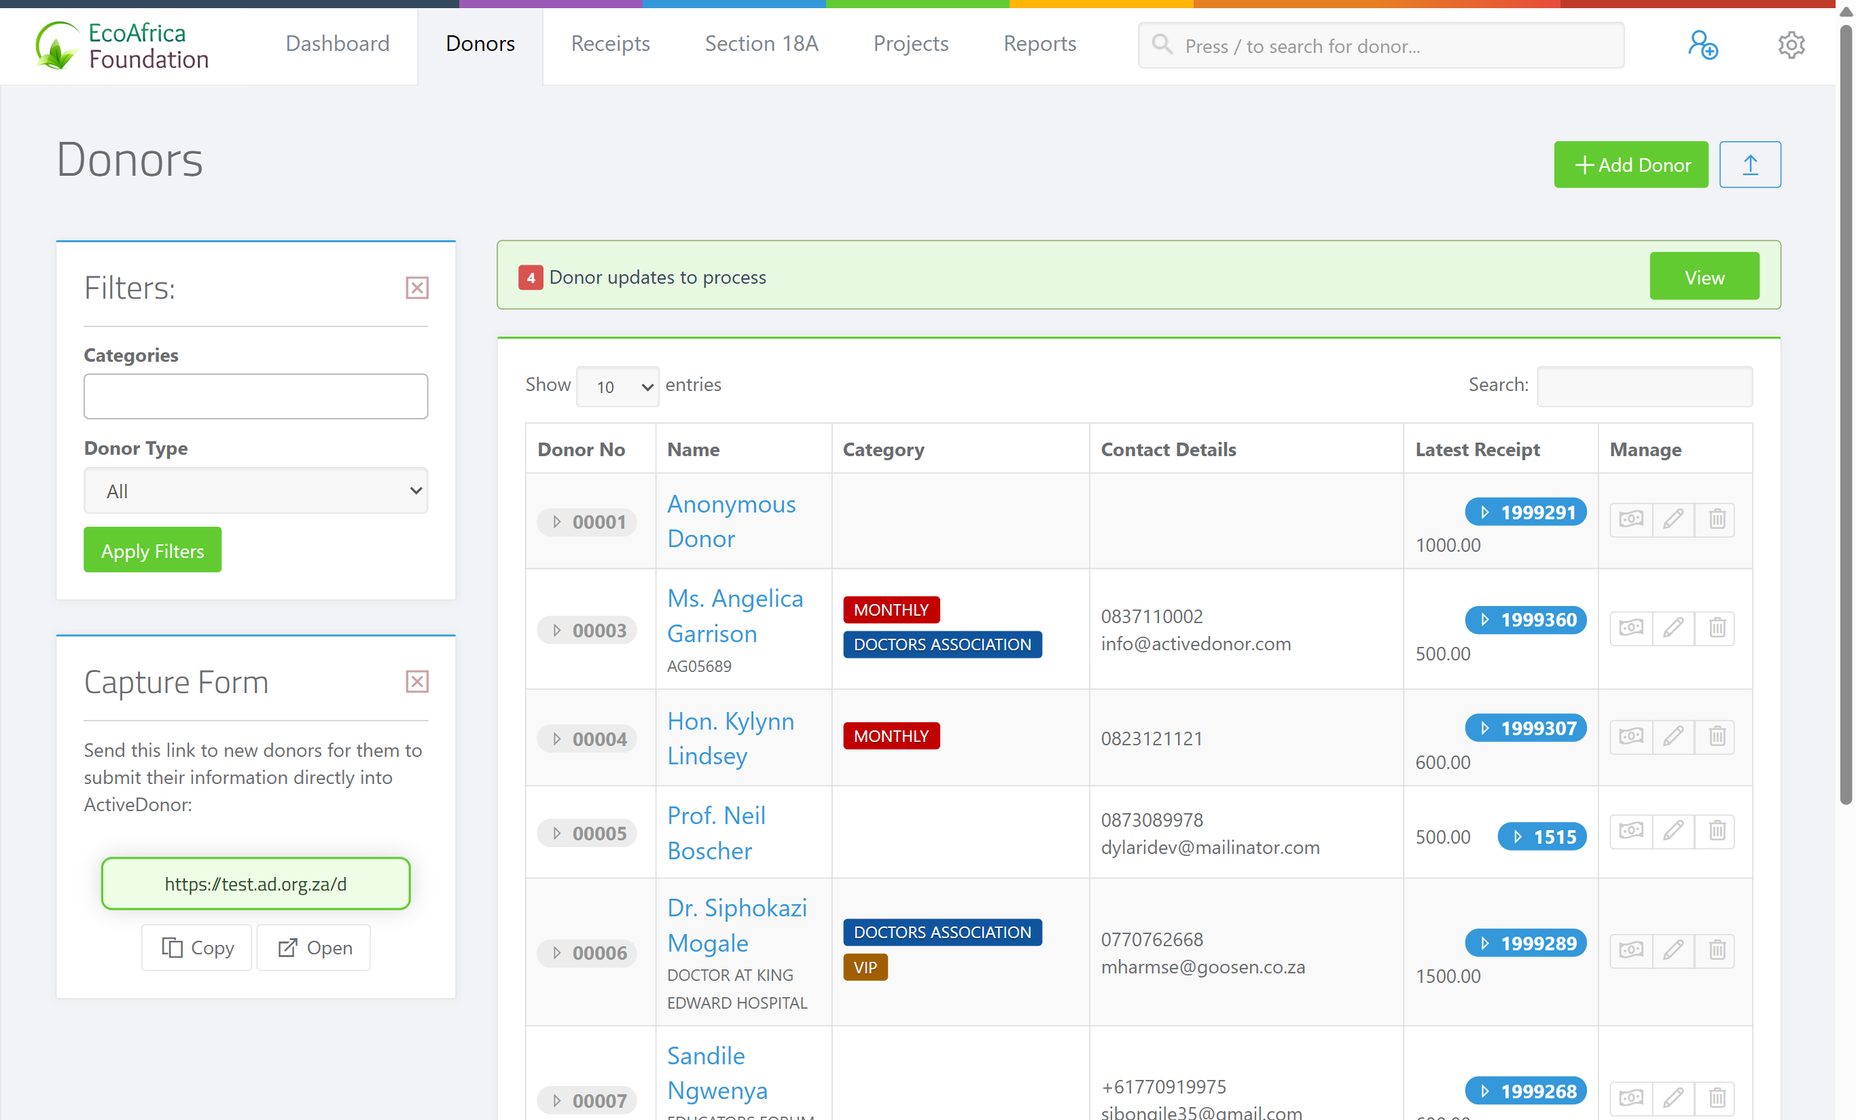1856x1120 pixels.
Task: Click the table Search field
Action: (1644, 386)
